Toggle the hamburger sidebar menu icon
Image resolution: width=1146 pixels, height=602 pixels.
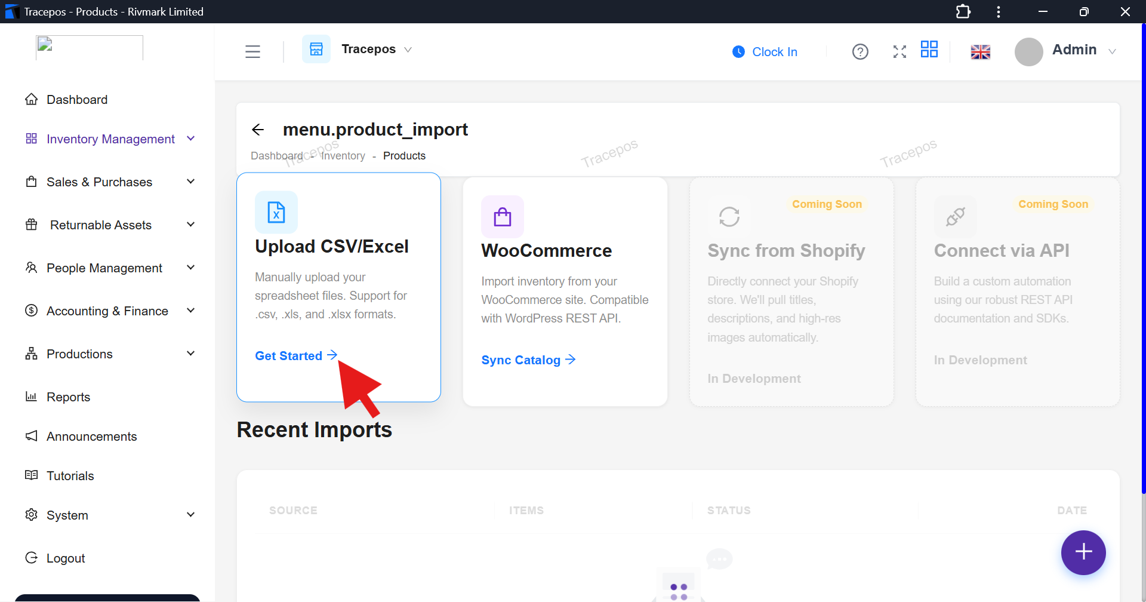click(x=252, y=51)
